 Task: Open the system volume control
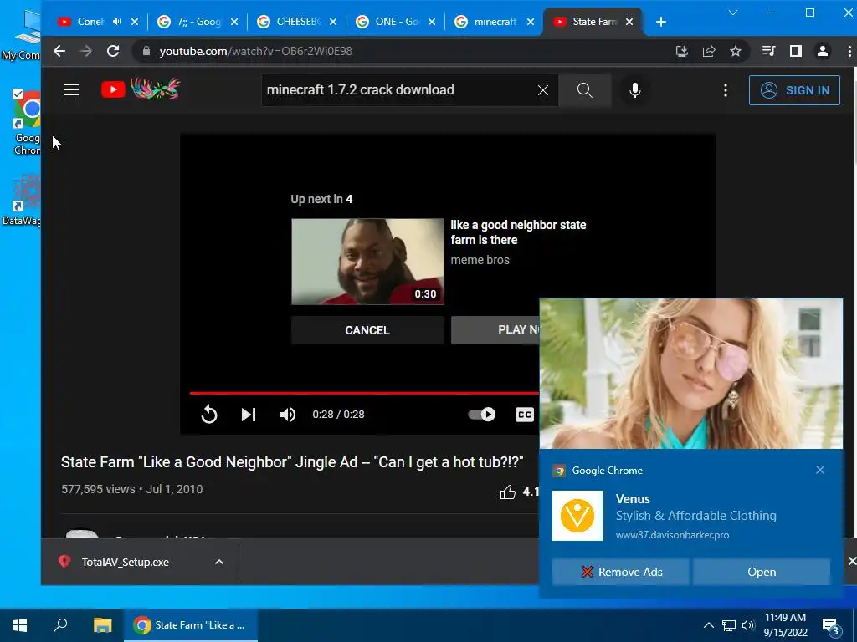pos(748,625)
